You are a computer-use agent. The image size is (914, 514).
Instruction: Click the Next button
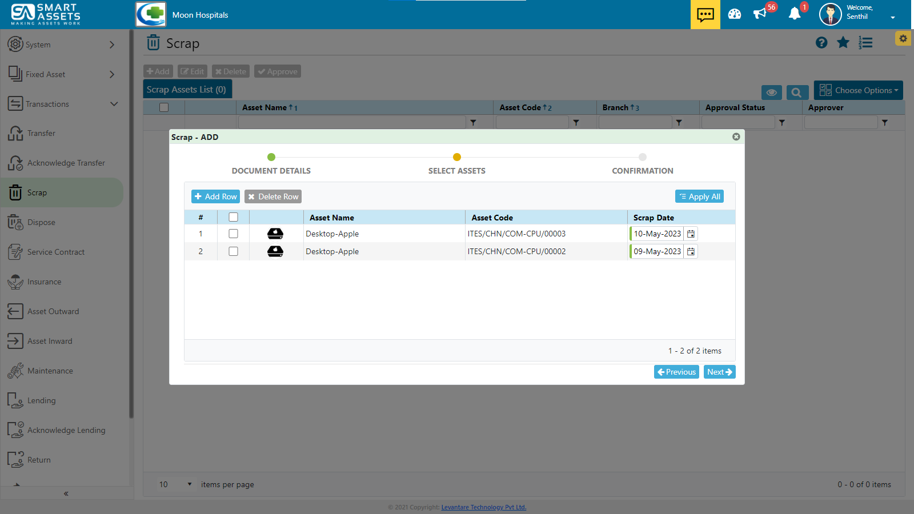[719, 372]
